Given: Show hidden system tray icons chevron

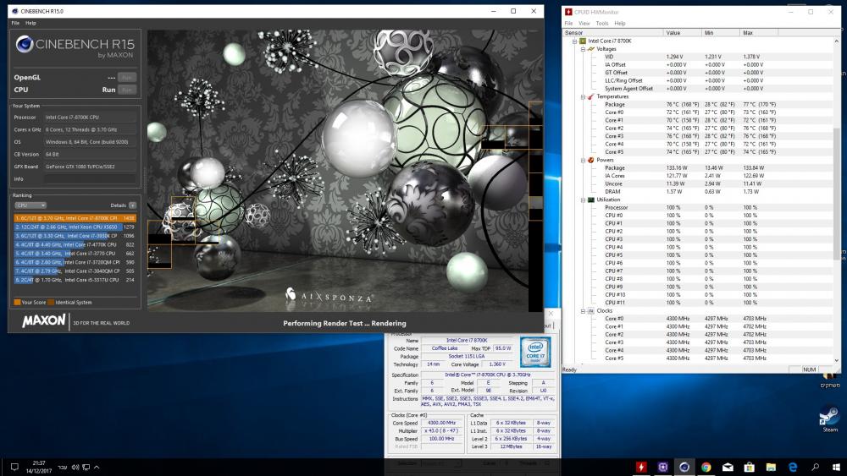Looking at the screenshot, I should [x=97, y=468].
